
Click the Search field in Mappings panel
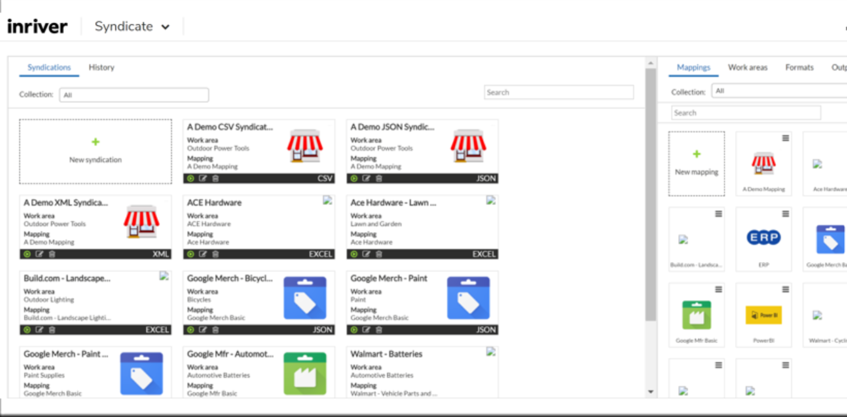click(x=746, y=113)
